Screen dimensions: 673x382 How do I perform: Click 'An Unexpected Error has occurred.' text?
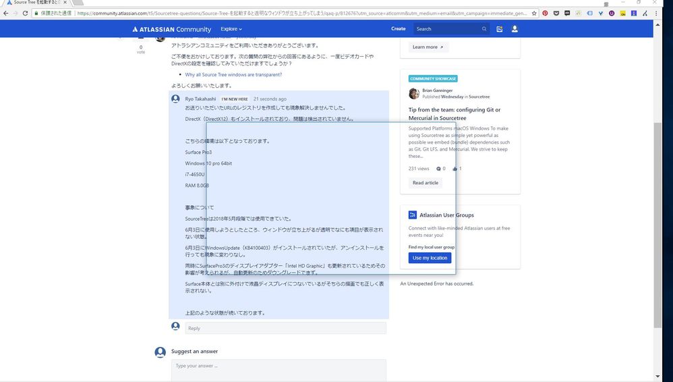click(436, 283)
